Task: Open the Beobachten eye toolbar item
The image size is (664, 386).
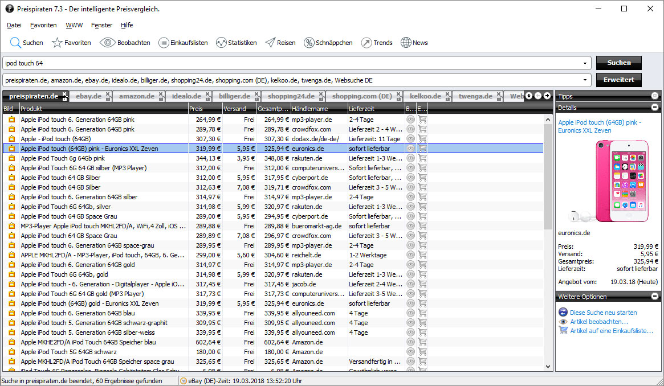Action: 108,43
